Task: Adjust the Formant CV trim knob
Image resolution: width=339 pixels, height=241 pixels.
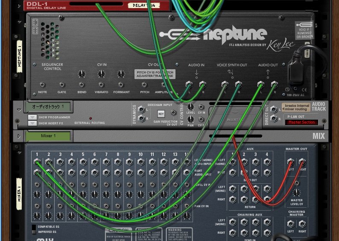Action: (x=121, y=74)
